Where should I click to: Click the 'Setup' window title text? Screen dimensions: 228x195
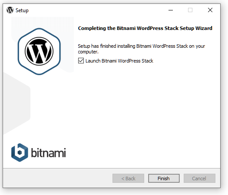(22, 10)
